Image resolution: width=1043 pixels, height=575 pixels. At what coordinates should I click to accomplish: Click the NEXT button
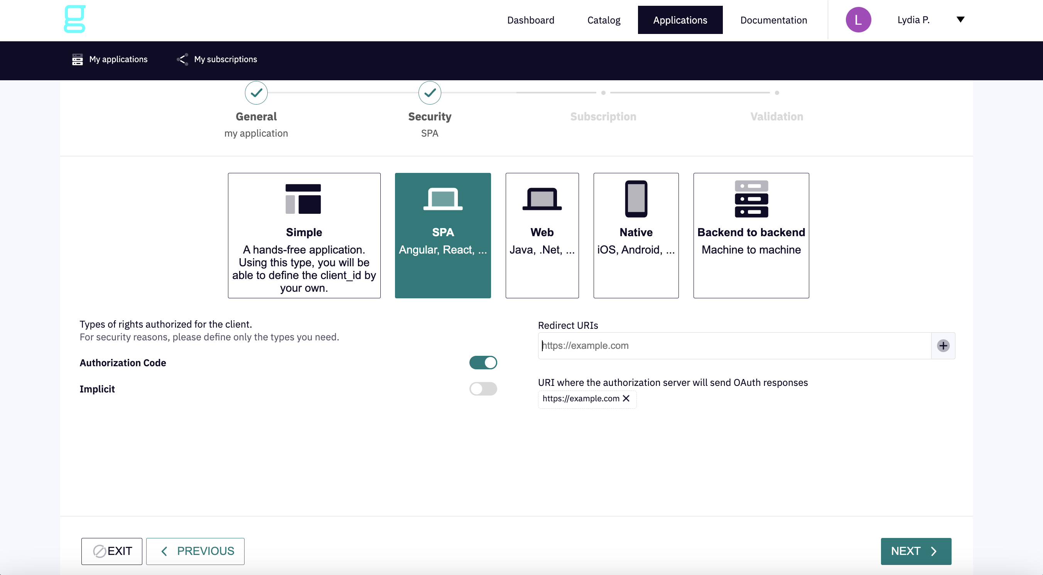915,551
